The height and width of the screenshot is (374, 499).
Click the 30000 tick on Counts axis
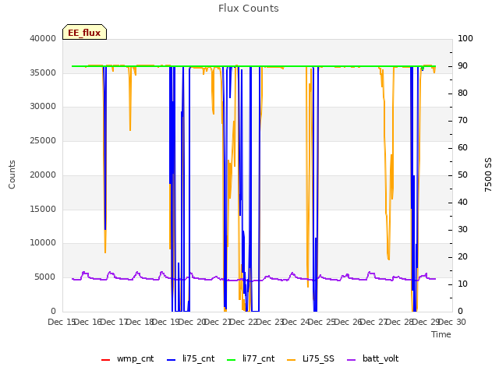[43, 107]
